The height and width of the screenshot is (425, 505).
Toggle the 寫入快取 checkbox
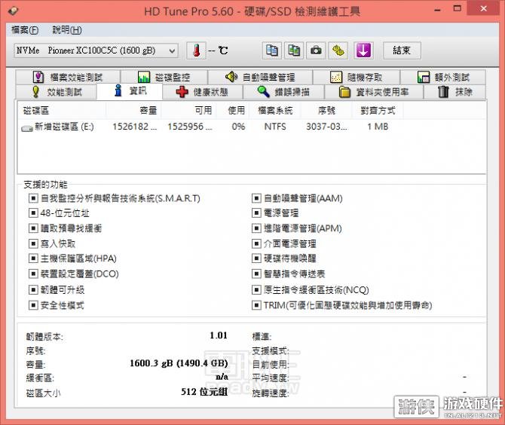pos(33,243)
